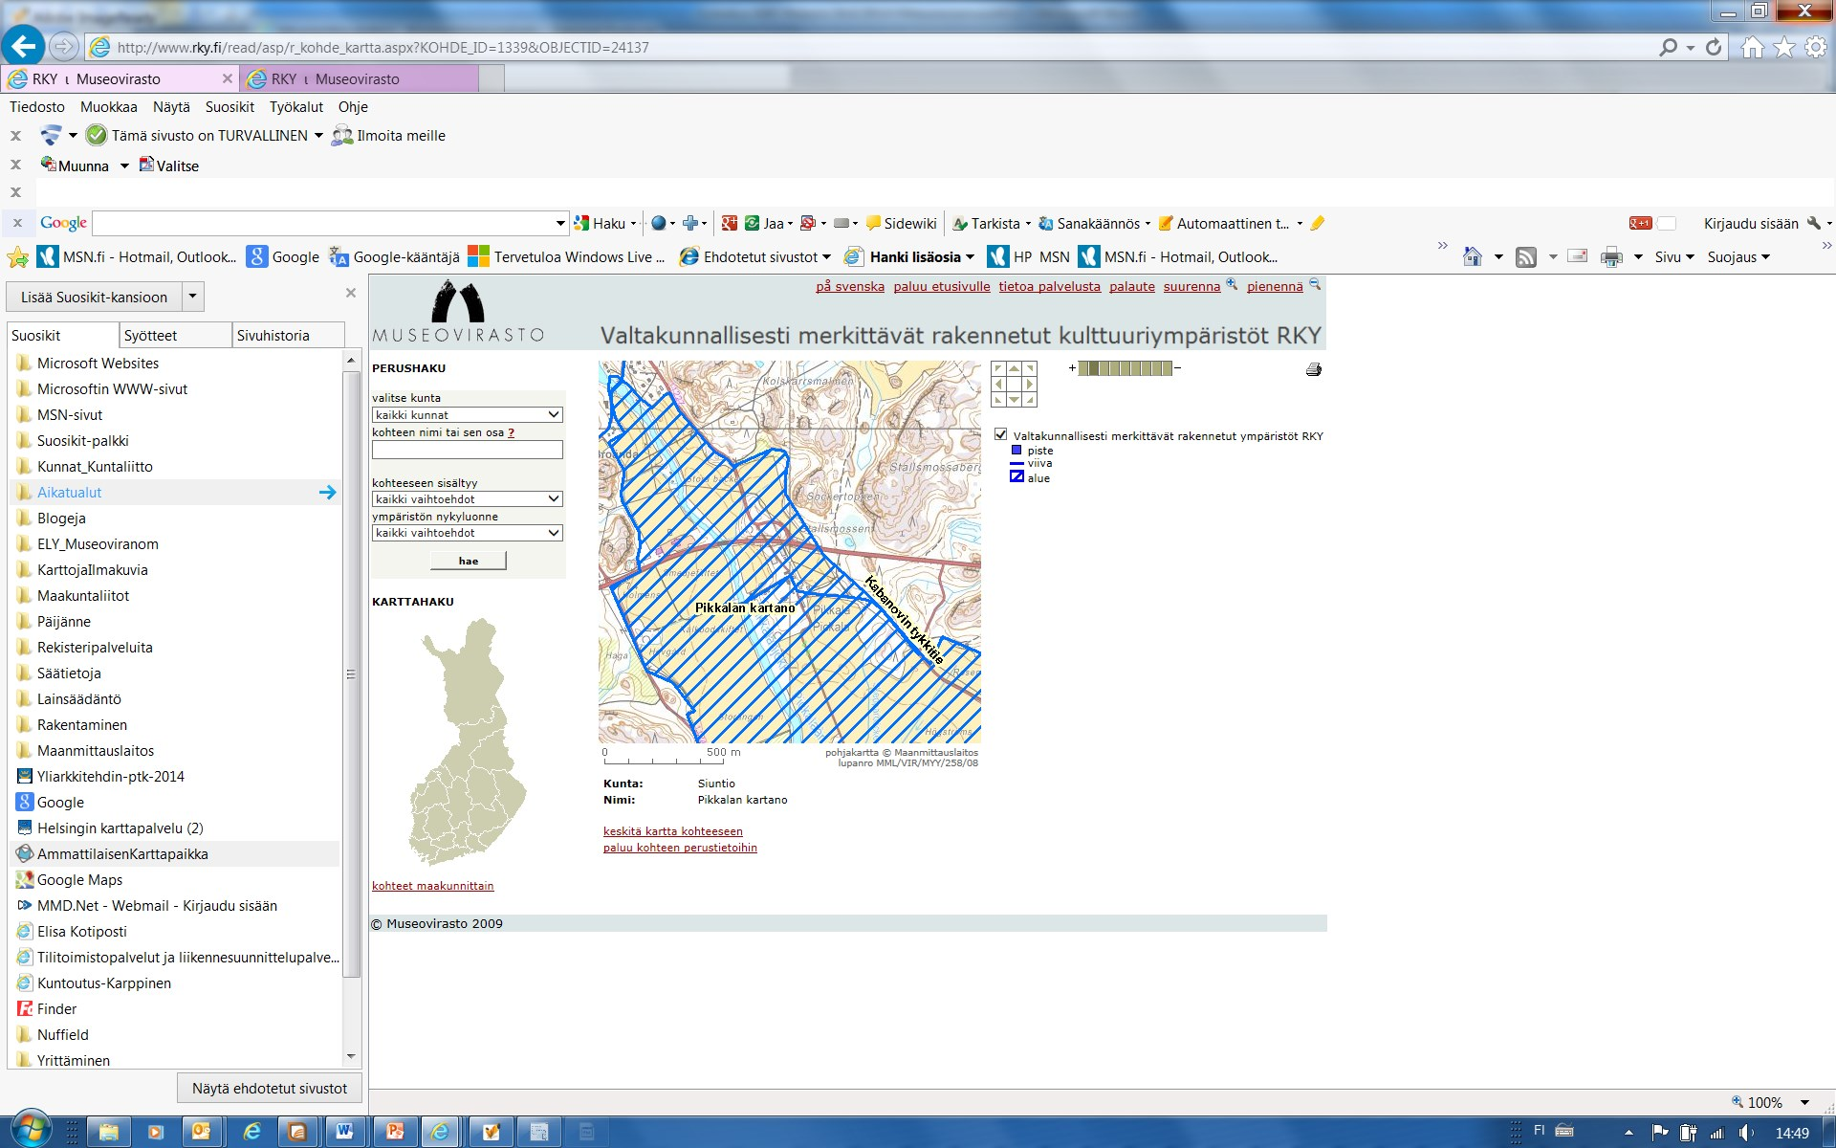Open the browser zoom level dropdown arrow

pos(1804,1102)
